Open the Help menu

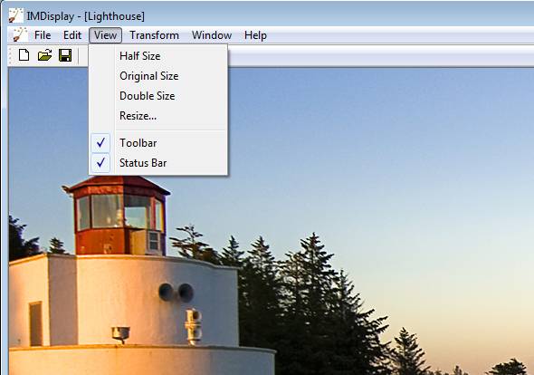point(255,35)
